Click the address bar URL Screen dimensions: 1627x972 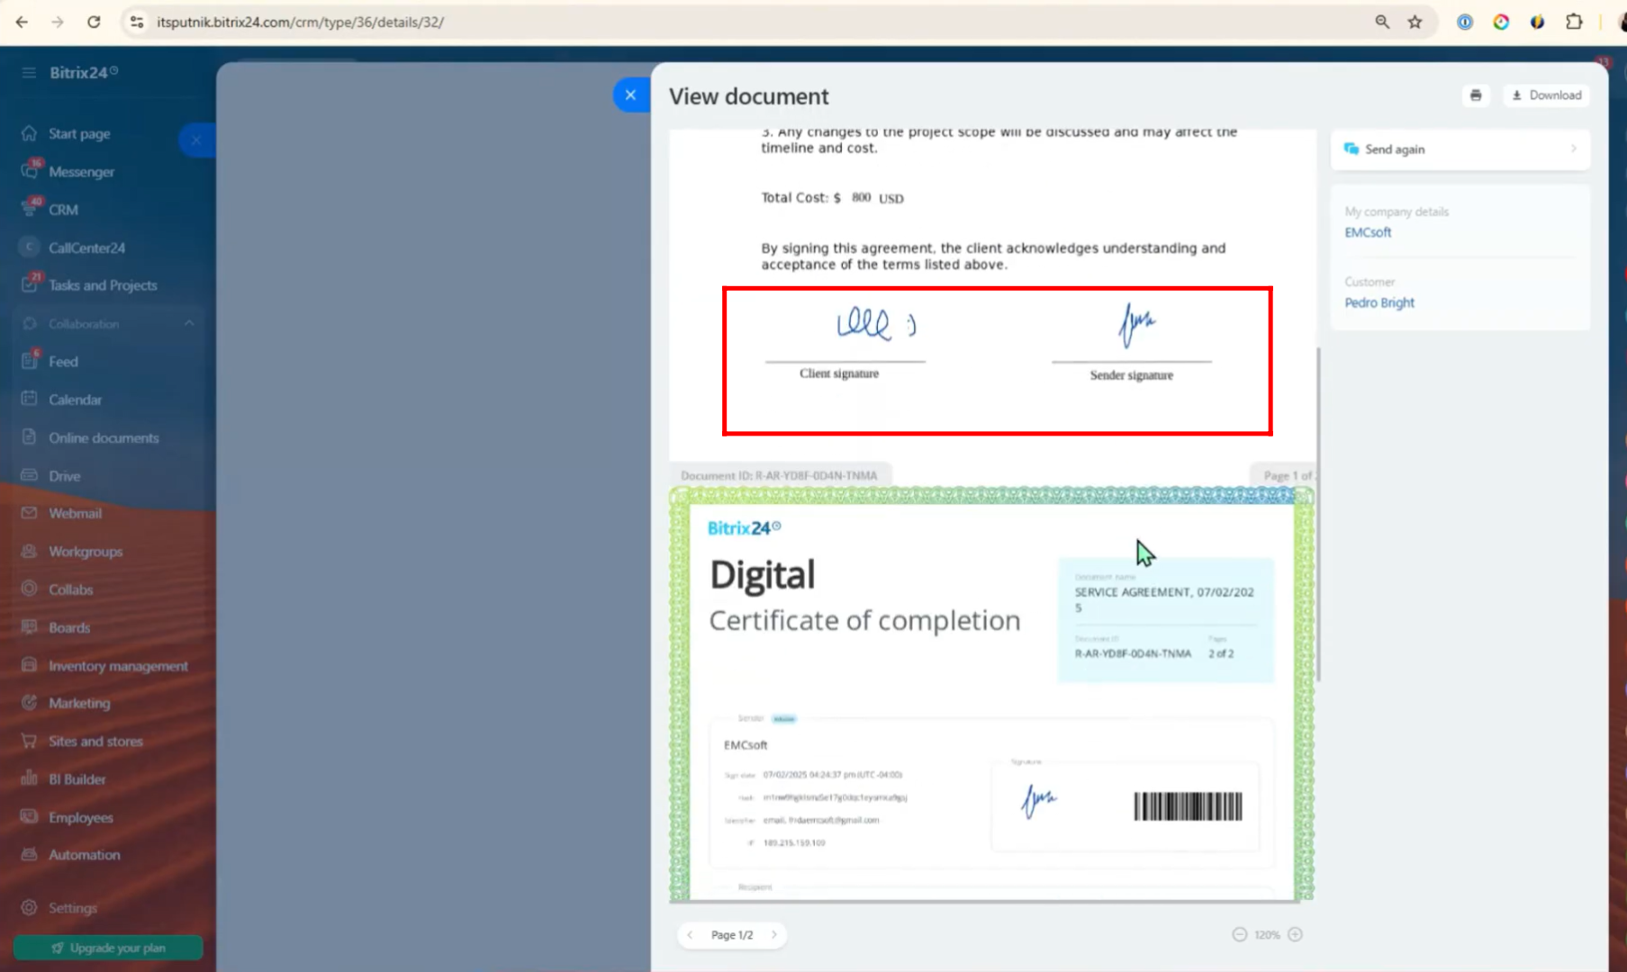pyautogui.click(x=300, y=22)
